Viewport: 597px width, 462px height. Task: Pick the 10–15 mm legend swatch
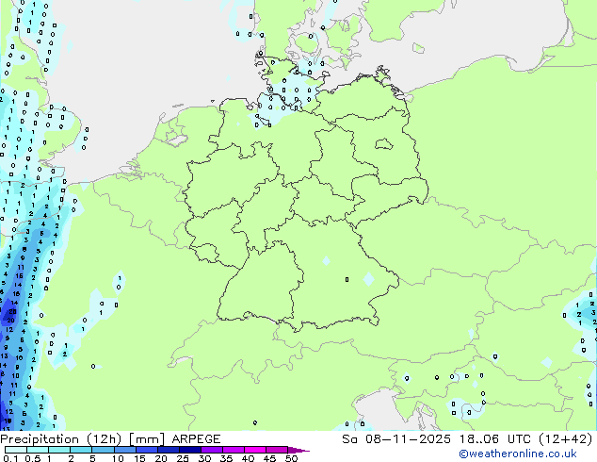click(124, 450)
